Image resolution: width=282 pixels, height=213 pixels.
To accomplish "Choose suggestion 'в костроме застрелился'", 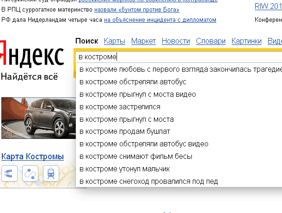I will (179, 107).
